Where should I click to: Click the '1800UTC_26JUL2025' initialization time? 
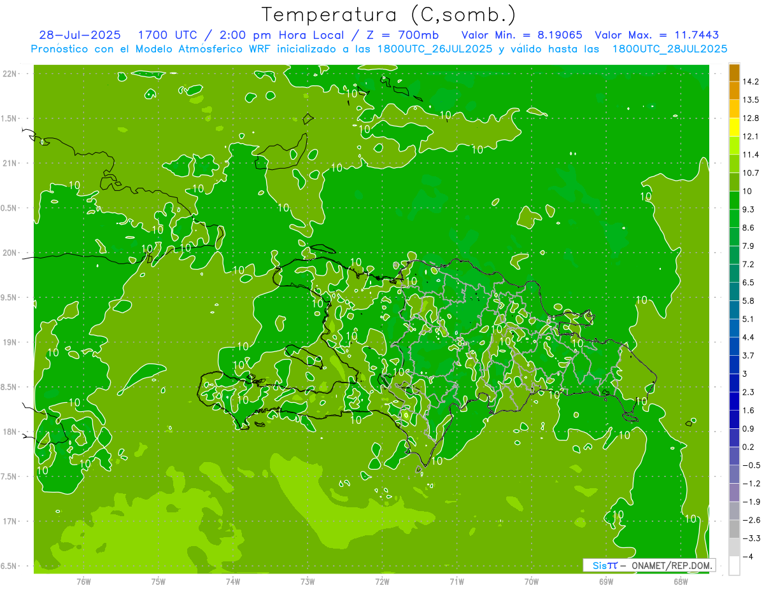click(434, 49)
